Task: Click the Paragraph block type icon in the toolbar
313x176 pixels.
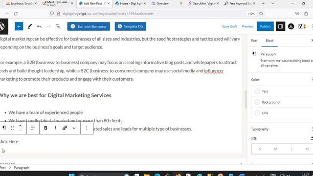Action: (4, 128)
